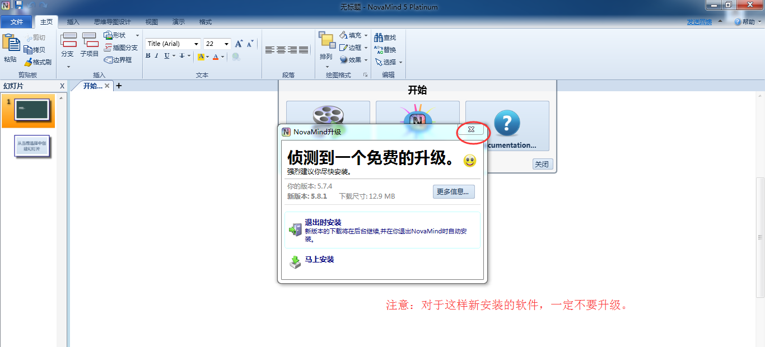Click the Save icon in quick access bar
Screen dimensions: 765x347
19,5
